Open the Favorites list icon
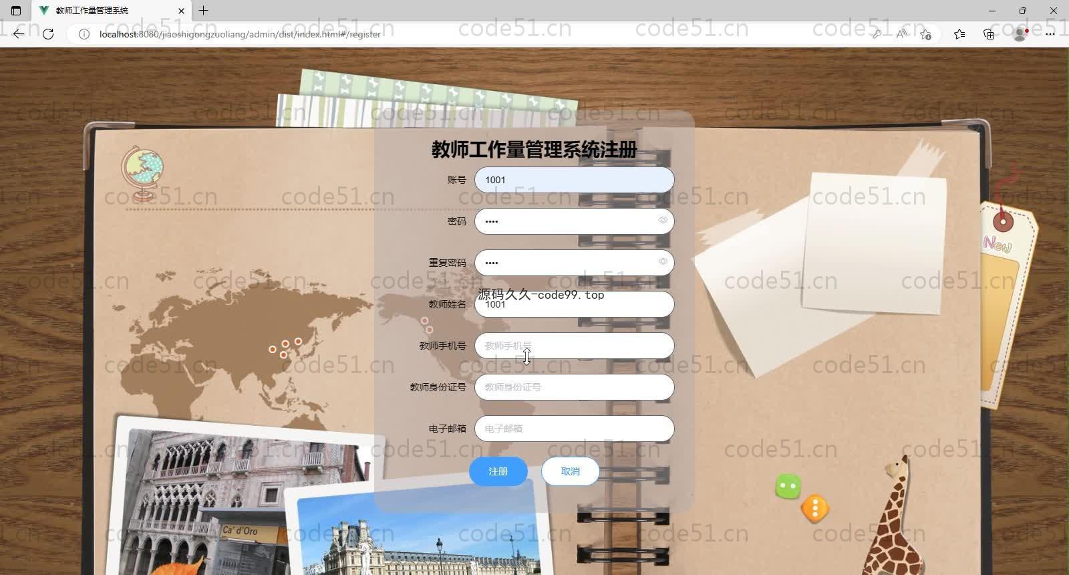 tap(959, 34)
